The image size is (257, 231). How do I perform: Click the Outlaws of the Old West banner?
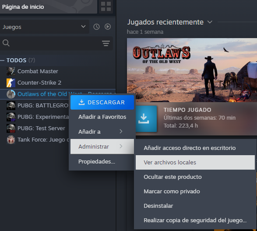[192, 70]
